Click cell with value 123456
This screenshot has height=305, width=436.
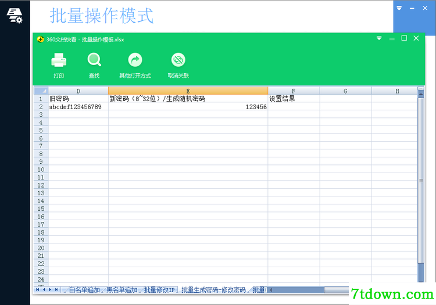click(188, 107)
